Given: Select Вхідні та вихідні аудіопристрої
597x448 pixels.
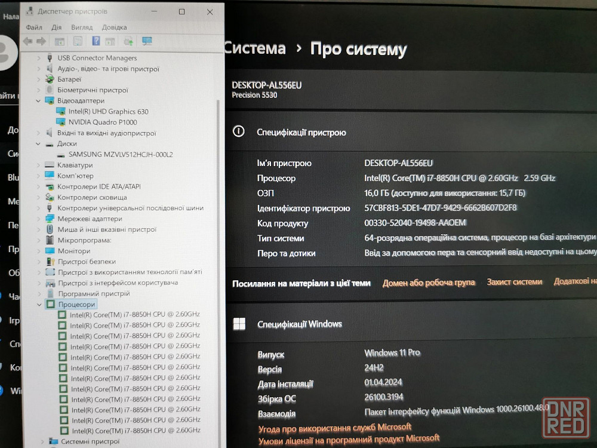Looking at the screenshot, I should click(107, 133).
